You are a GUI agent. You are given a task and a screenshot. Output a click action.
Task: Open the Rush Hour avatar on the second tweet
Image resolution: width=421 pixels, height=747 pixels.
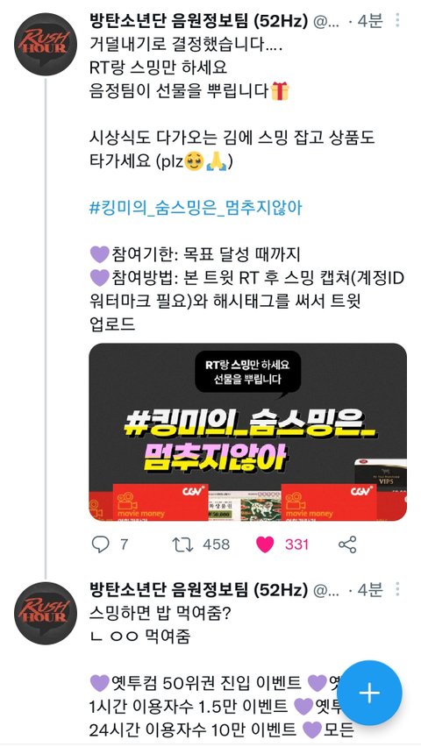pos(46,613)
